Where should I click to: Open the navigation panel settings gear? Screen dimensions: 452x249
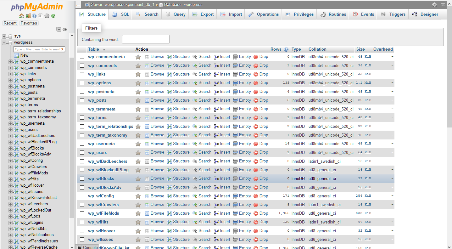47,16
